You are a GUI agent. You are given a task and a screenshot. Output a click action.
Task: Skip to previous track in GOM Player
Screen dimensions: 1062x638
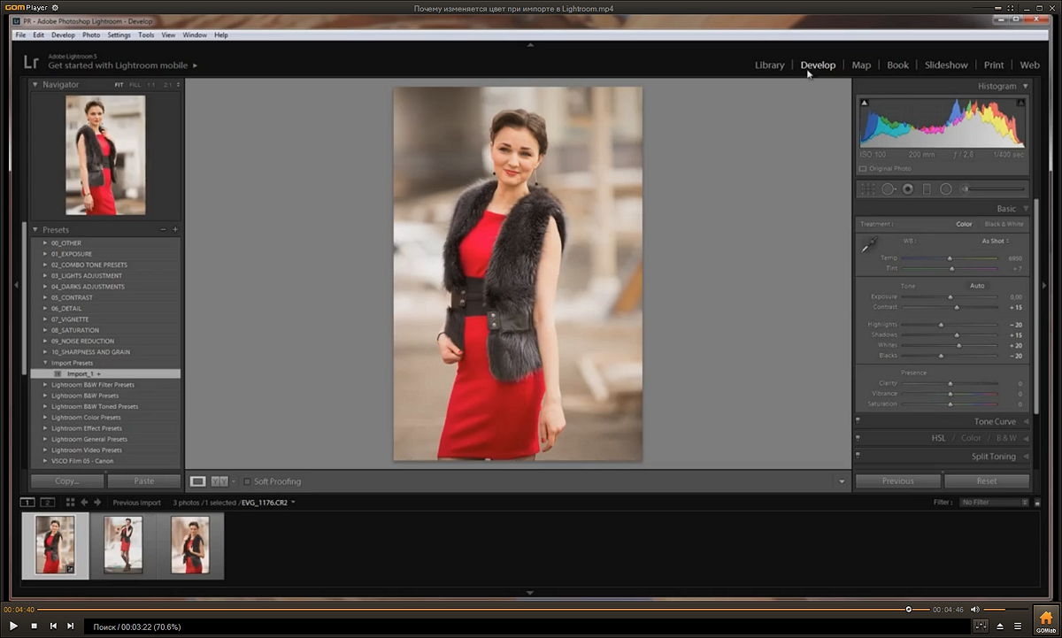coord(53,626)
